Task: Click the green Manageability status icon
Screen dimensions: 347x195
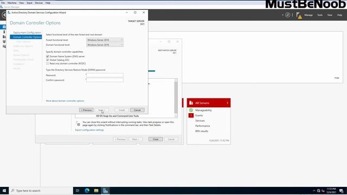Action: pyautogui.click(x=191, y=110)
